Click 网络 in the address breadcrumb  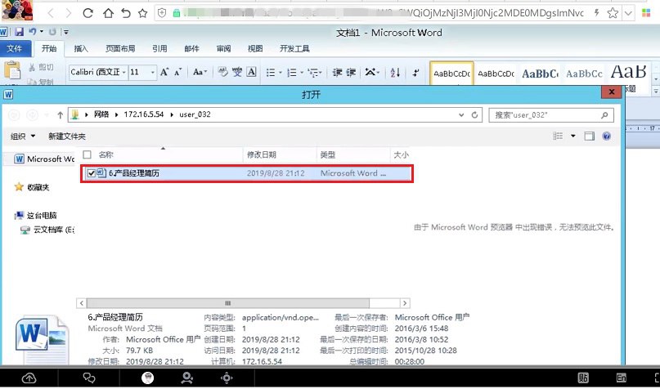point(101,114)
